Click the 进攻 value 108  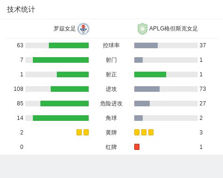(18, 89)
